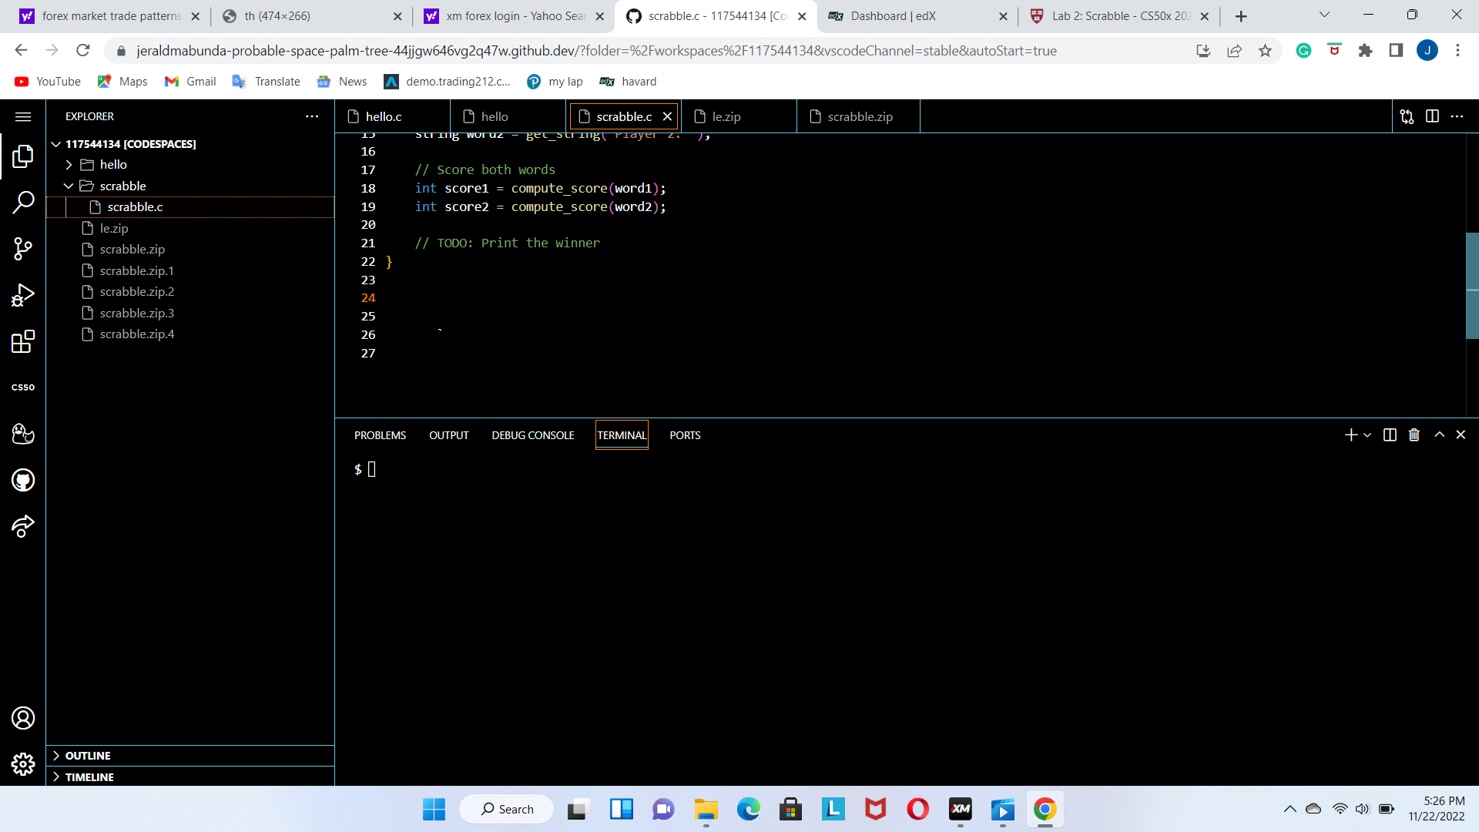Maximize the panel with the chevron-up toggle
The width and height of the screenshot is (1479, 832).
click(x=1439, y=434)
